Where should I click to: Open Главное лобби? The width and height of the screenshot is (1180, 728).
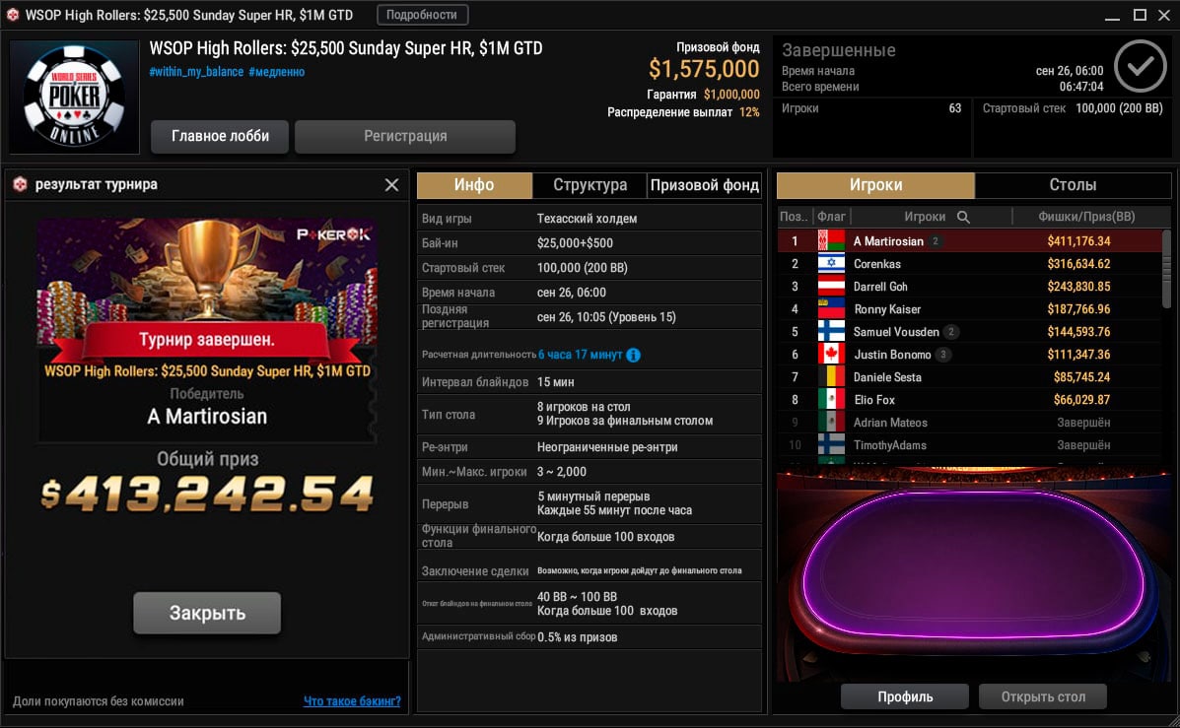220,136
